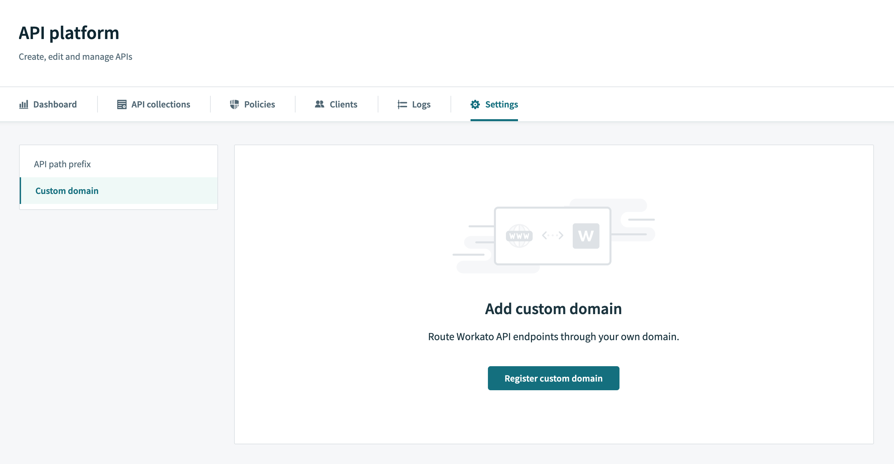
Task: Click the Settings gear icon
Action: tap(475, 104)
